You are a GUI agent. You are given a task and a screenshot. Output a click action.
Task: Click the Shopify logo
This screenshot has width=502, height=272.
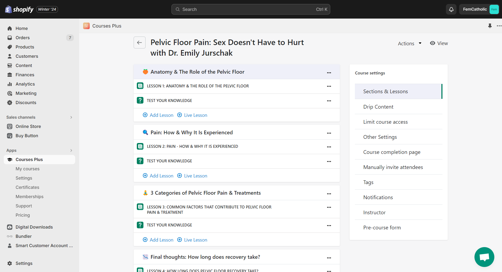[19, 9]
